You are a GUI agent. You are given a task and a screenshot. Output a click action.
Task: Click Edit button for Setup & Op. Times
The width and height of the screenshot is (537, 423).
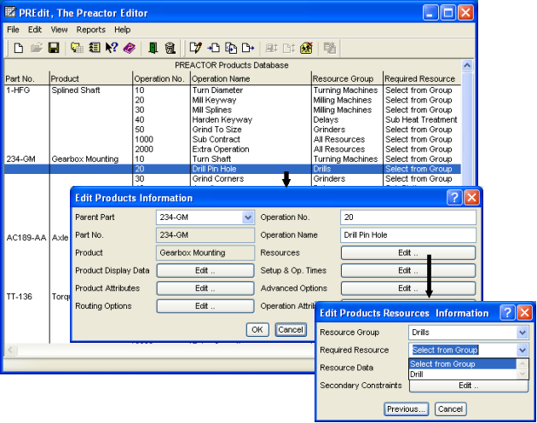pos(408,270)
